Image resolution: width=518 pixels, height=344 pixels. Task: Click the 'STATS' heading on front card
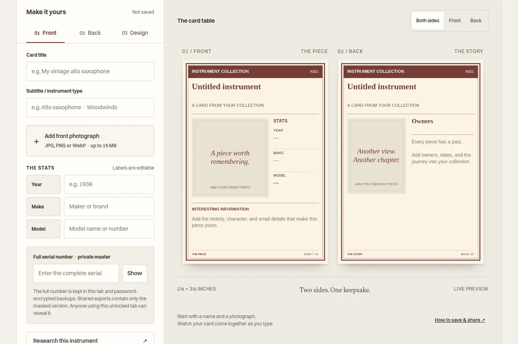(280, 121)
